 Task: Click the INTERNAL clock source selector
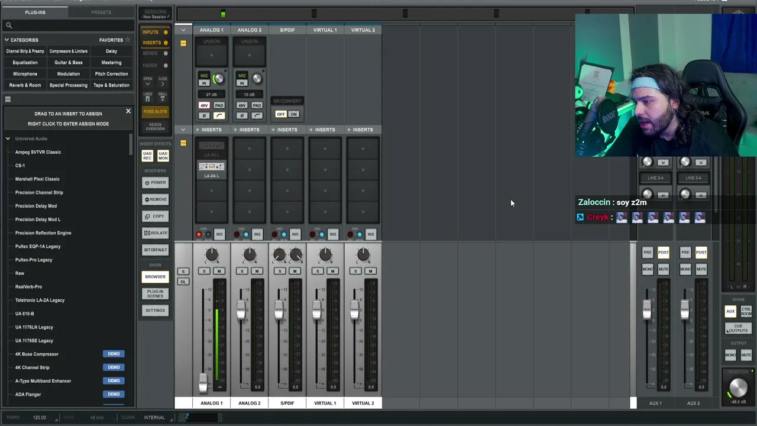coord(154,418)
